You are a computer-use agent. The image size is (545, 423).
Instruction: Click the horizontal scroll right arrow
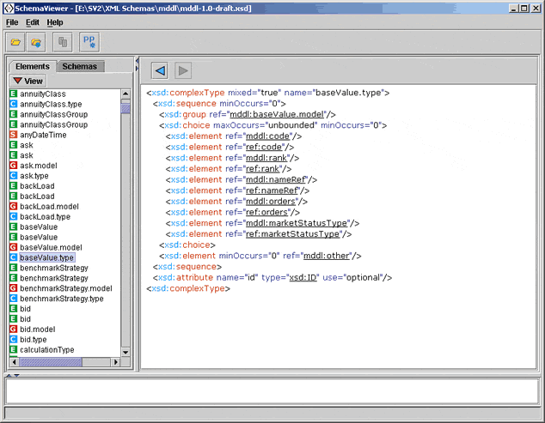click(x=116, y=362)
